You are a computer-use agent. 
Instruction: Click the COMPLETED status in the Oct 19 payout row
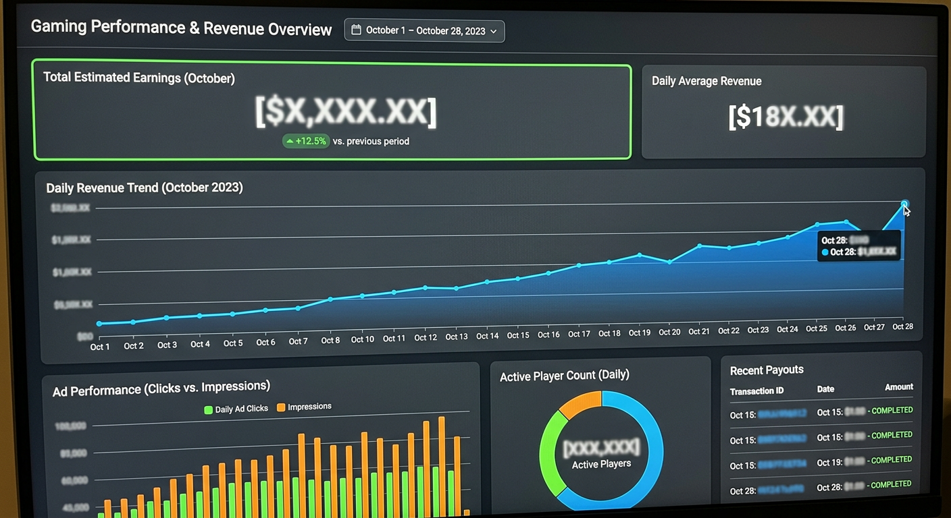892,460
